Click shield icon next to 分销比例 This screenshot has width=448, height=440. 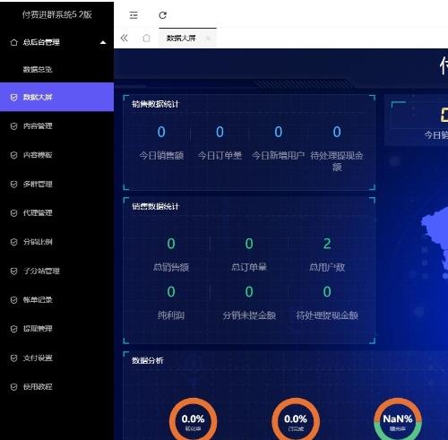click(x=13, y=242)
